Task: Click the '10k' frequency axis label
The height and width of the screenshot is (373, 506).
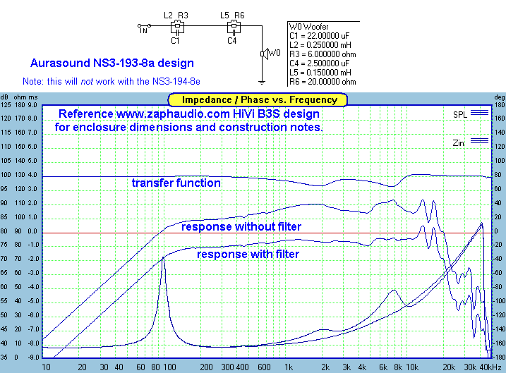Action: 411,367
